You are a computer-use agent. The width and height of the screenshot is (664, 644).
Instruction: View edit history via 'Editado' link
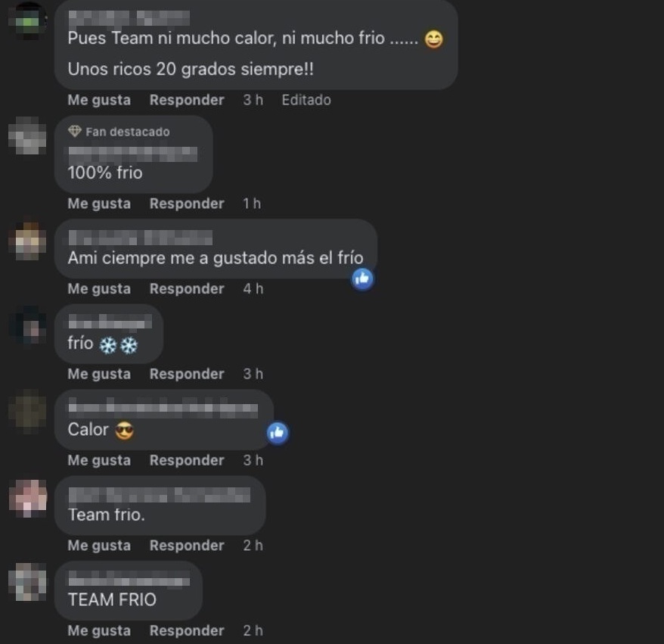click(x=306, y=100)
